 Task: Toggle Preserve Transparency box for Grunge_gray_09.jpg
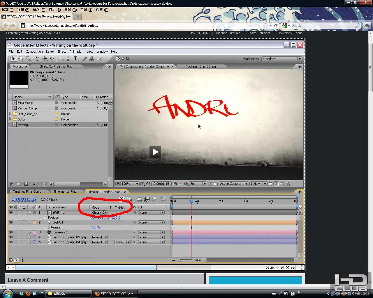tap(111, 237)
